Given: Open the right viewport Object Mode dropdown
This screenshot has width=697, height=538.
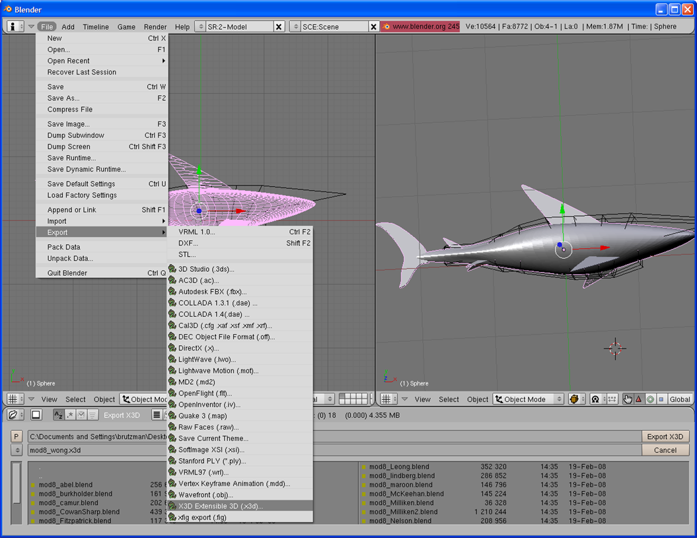Looking at the screenshot, I should pos(529,399).
